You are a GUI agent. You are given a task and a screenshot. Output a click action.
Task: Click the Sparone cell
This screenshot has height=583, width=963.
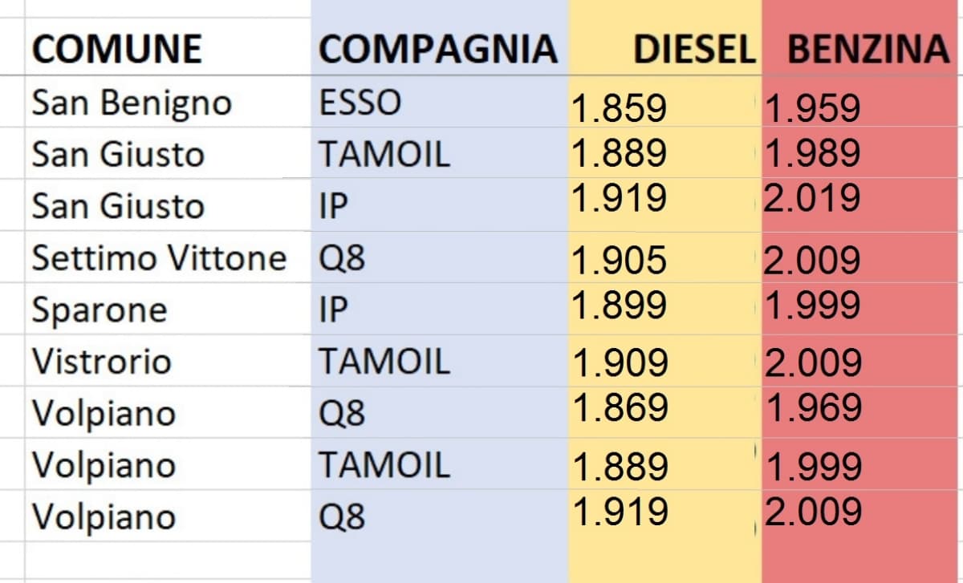point(100,310)
